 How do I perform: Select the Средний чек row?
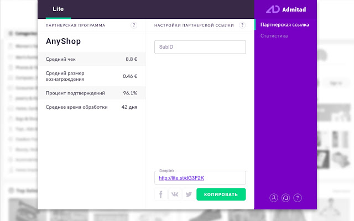(x=92, y=59)
